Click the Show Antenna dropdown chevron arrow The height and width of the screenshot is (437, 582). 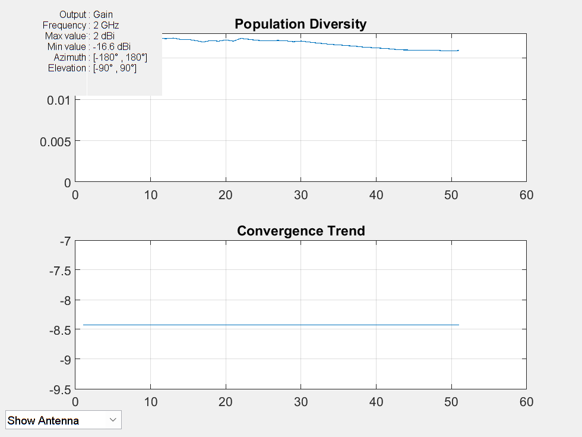(113, 420)
